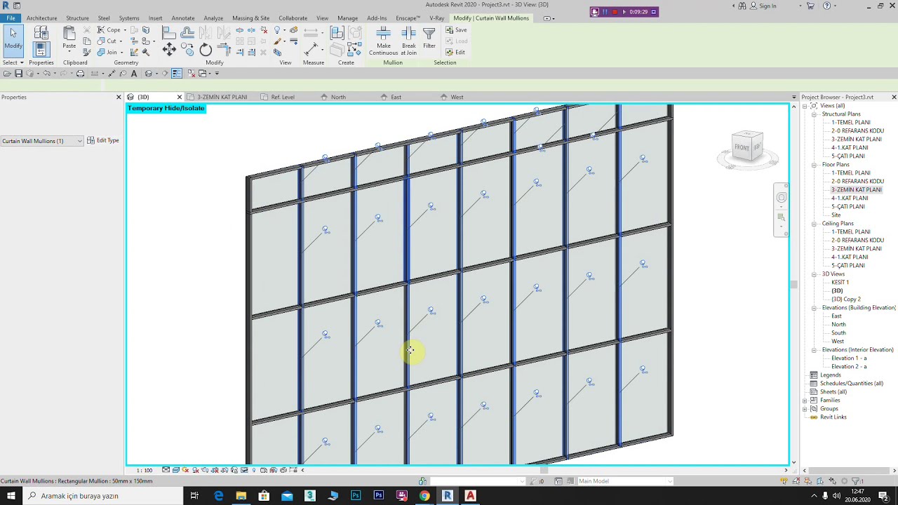898x505 pixels.
Task: Toggle select links icon in status bar
Action: tap(784, 481)
